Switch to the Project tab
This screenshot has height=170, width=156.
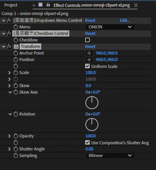tap(11, 5)
